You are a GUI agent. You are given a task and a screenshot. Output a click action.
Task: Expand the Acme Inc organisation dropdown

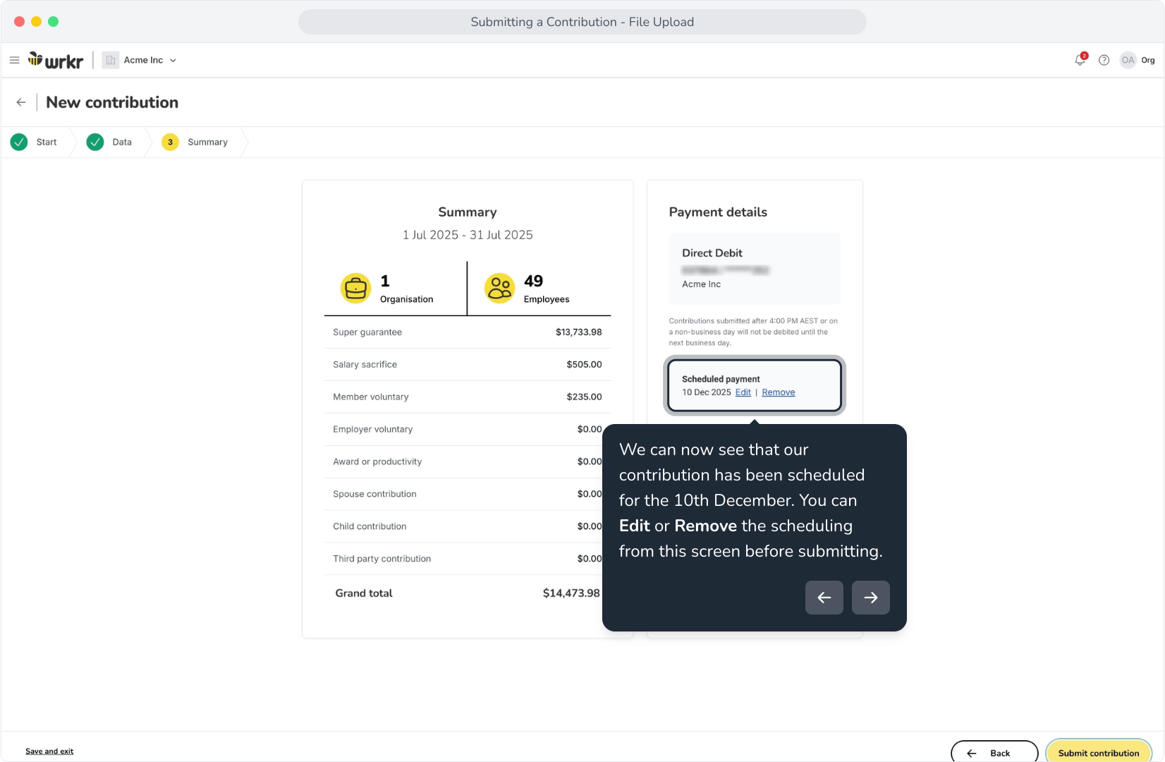click(x=150, y=60)
